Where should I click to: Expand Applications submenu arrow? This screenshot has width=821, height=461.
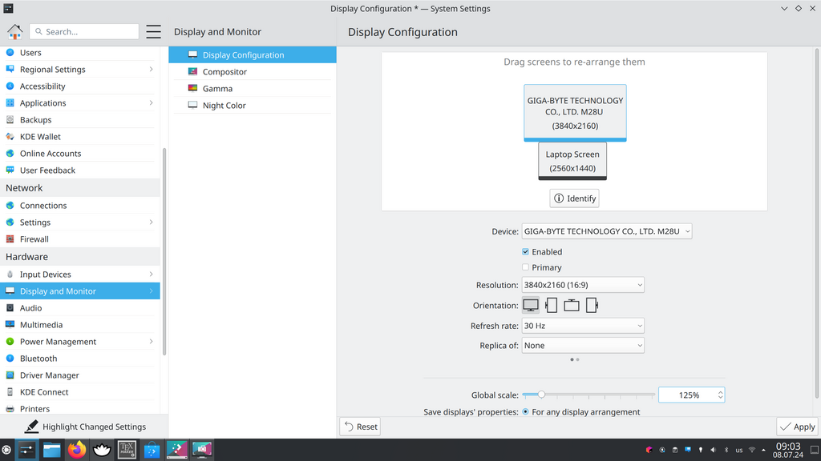(x=151, y=103)
